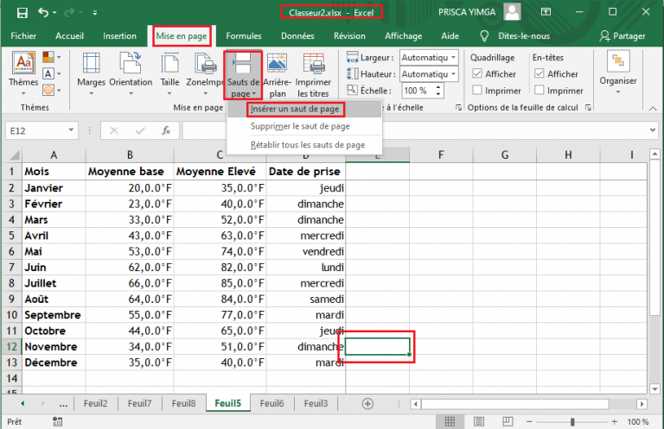Collapse the ribbon with the chevron
The height and width of the screenshot is (429, 664).
click(653, 109)
